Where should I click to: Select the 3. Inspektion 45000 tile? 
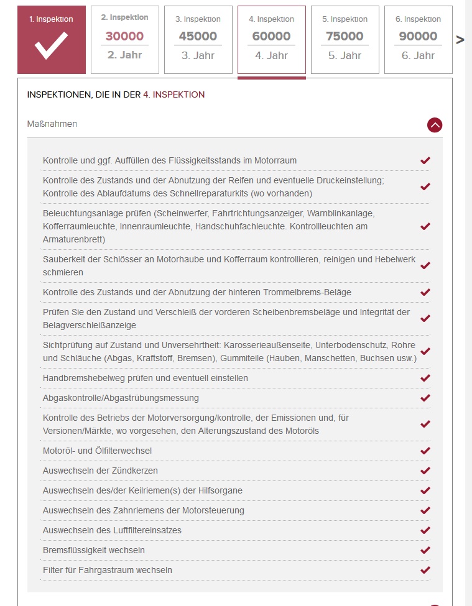tap(198, 40)
